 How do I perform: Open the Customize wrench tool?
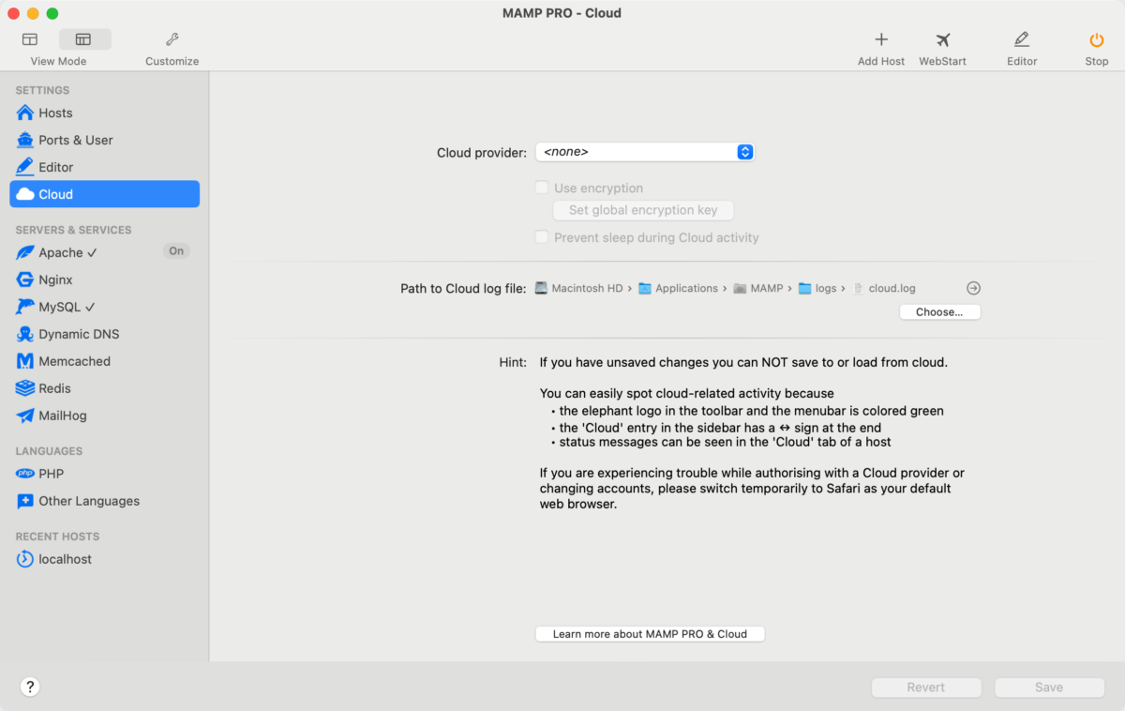(x=172, y=39)
